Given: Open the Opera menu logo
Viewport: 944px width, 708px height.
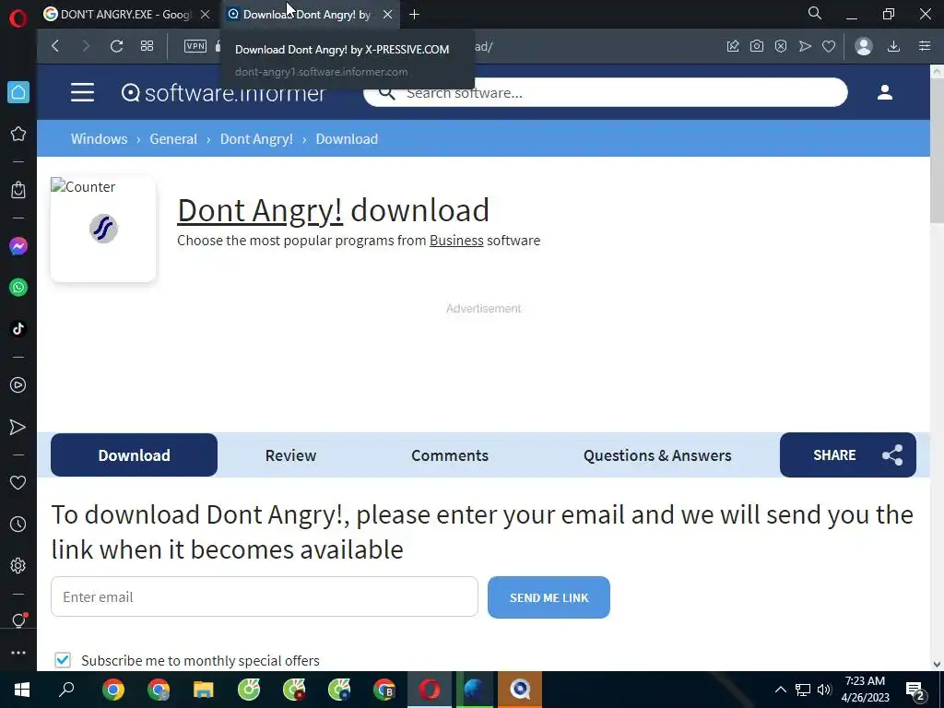Looking at the screenshot, I should tap(18, 18).
